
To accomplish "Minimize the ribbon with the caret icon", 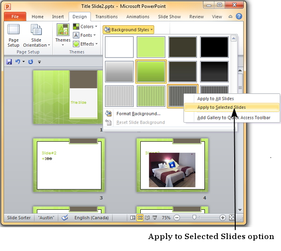I will [230, 17].
